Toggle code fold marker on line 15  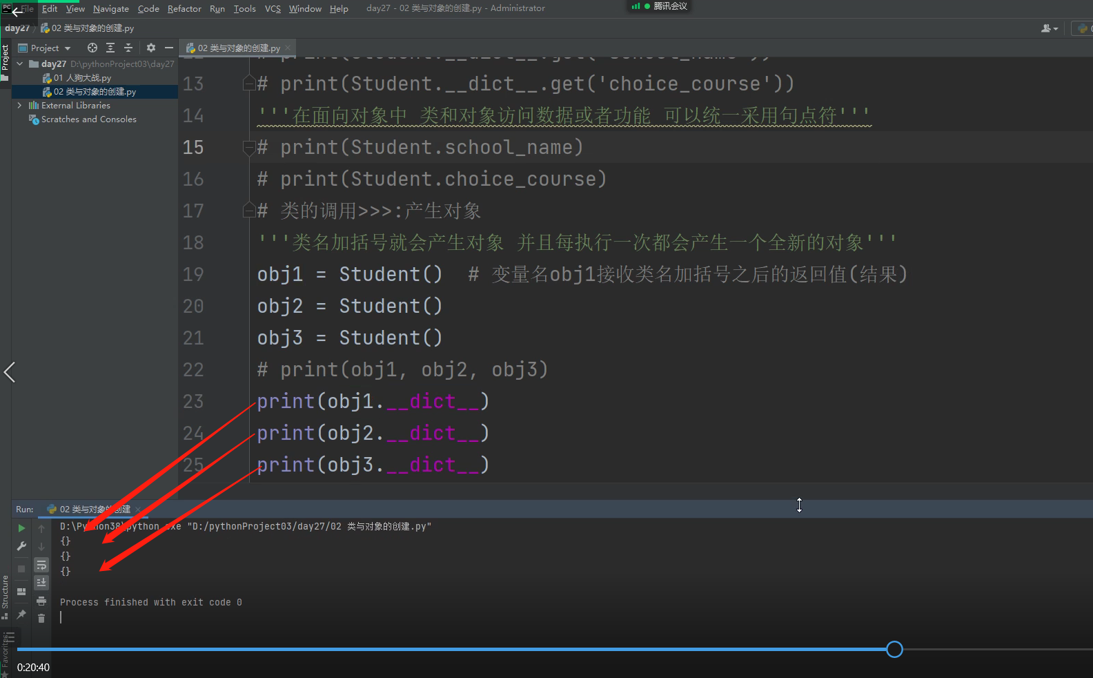coord(249,147)
